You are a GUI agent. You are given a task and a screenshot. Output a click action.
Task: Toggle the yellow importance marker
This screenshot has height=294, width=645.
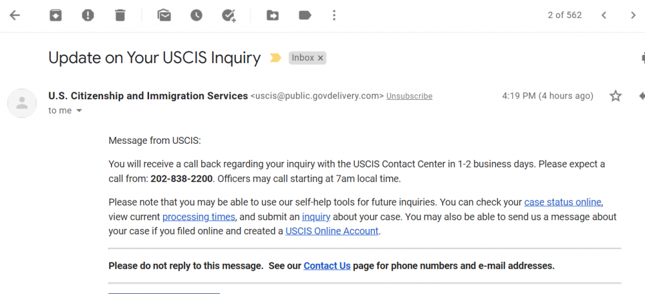tap(275, 58)
